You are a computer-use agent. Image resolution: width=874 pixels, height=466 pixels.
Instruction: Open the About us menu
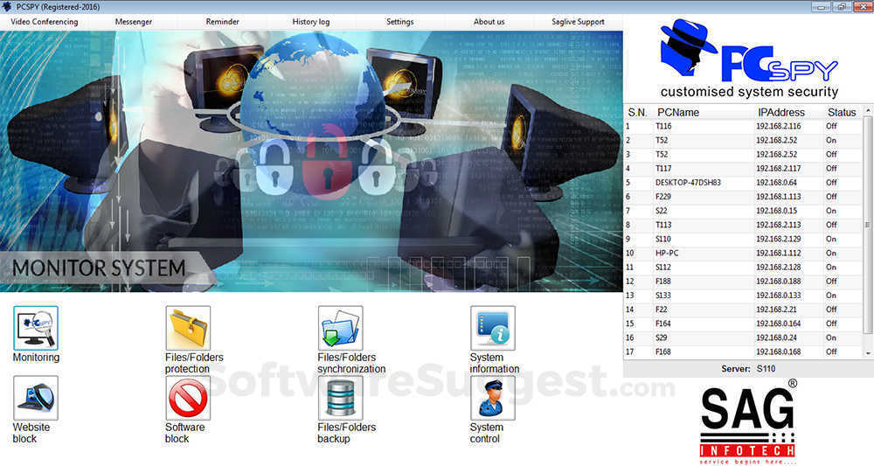pyautogui.click(x=489, y=22)
